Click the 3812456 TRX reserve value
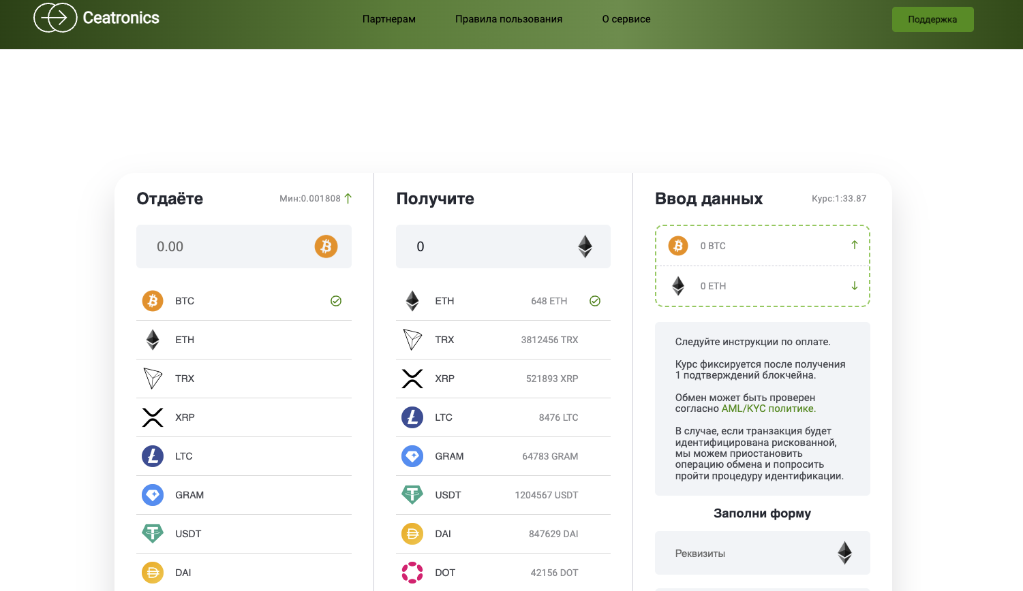 [550, 340]
